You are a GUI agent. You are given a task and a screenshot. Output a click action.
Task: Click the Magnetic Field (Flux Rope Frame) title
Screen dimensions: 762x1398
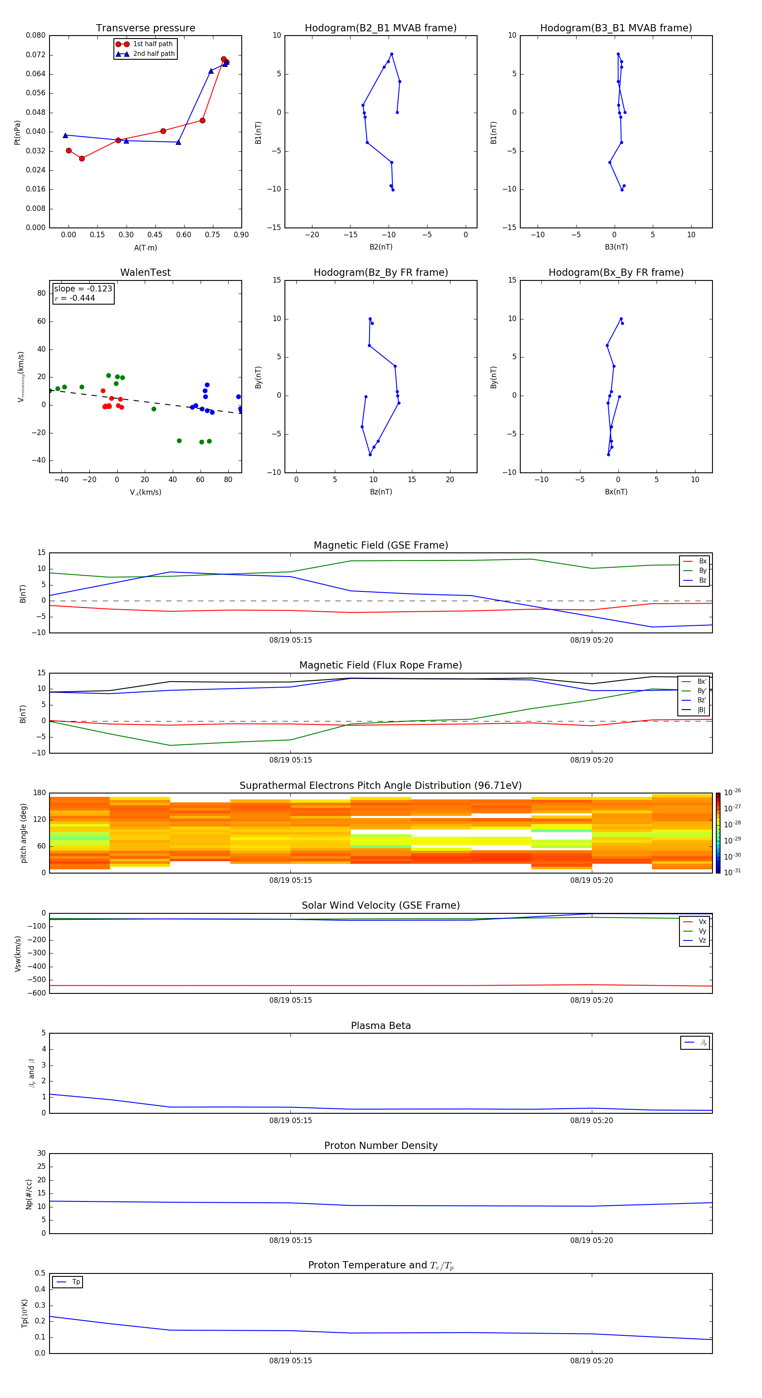(x=381, y=666)
